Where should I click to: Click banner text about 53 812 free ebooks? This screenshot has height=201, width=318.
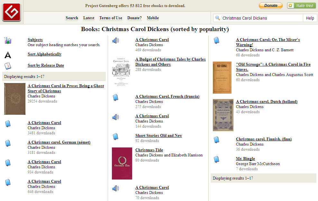pos(135,6)
